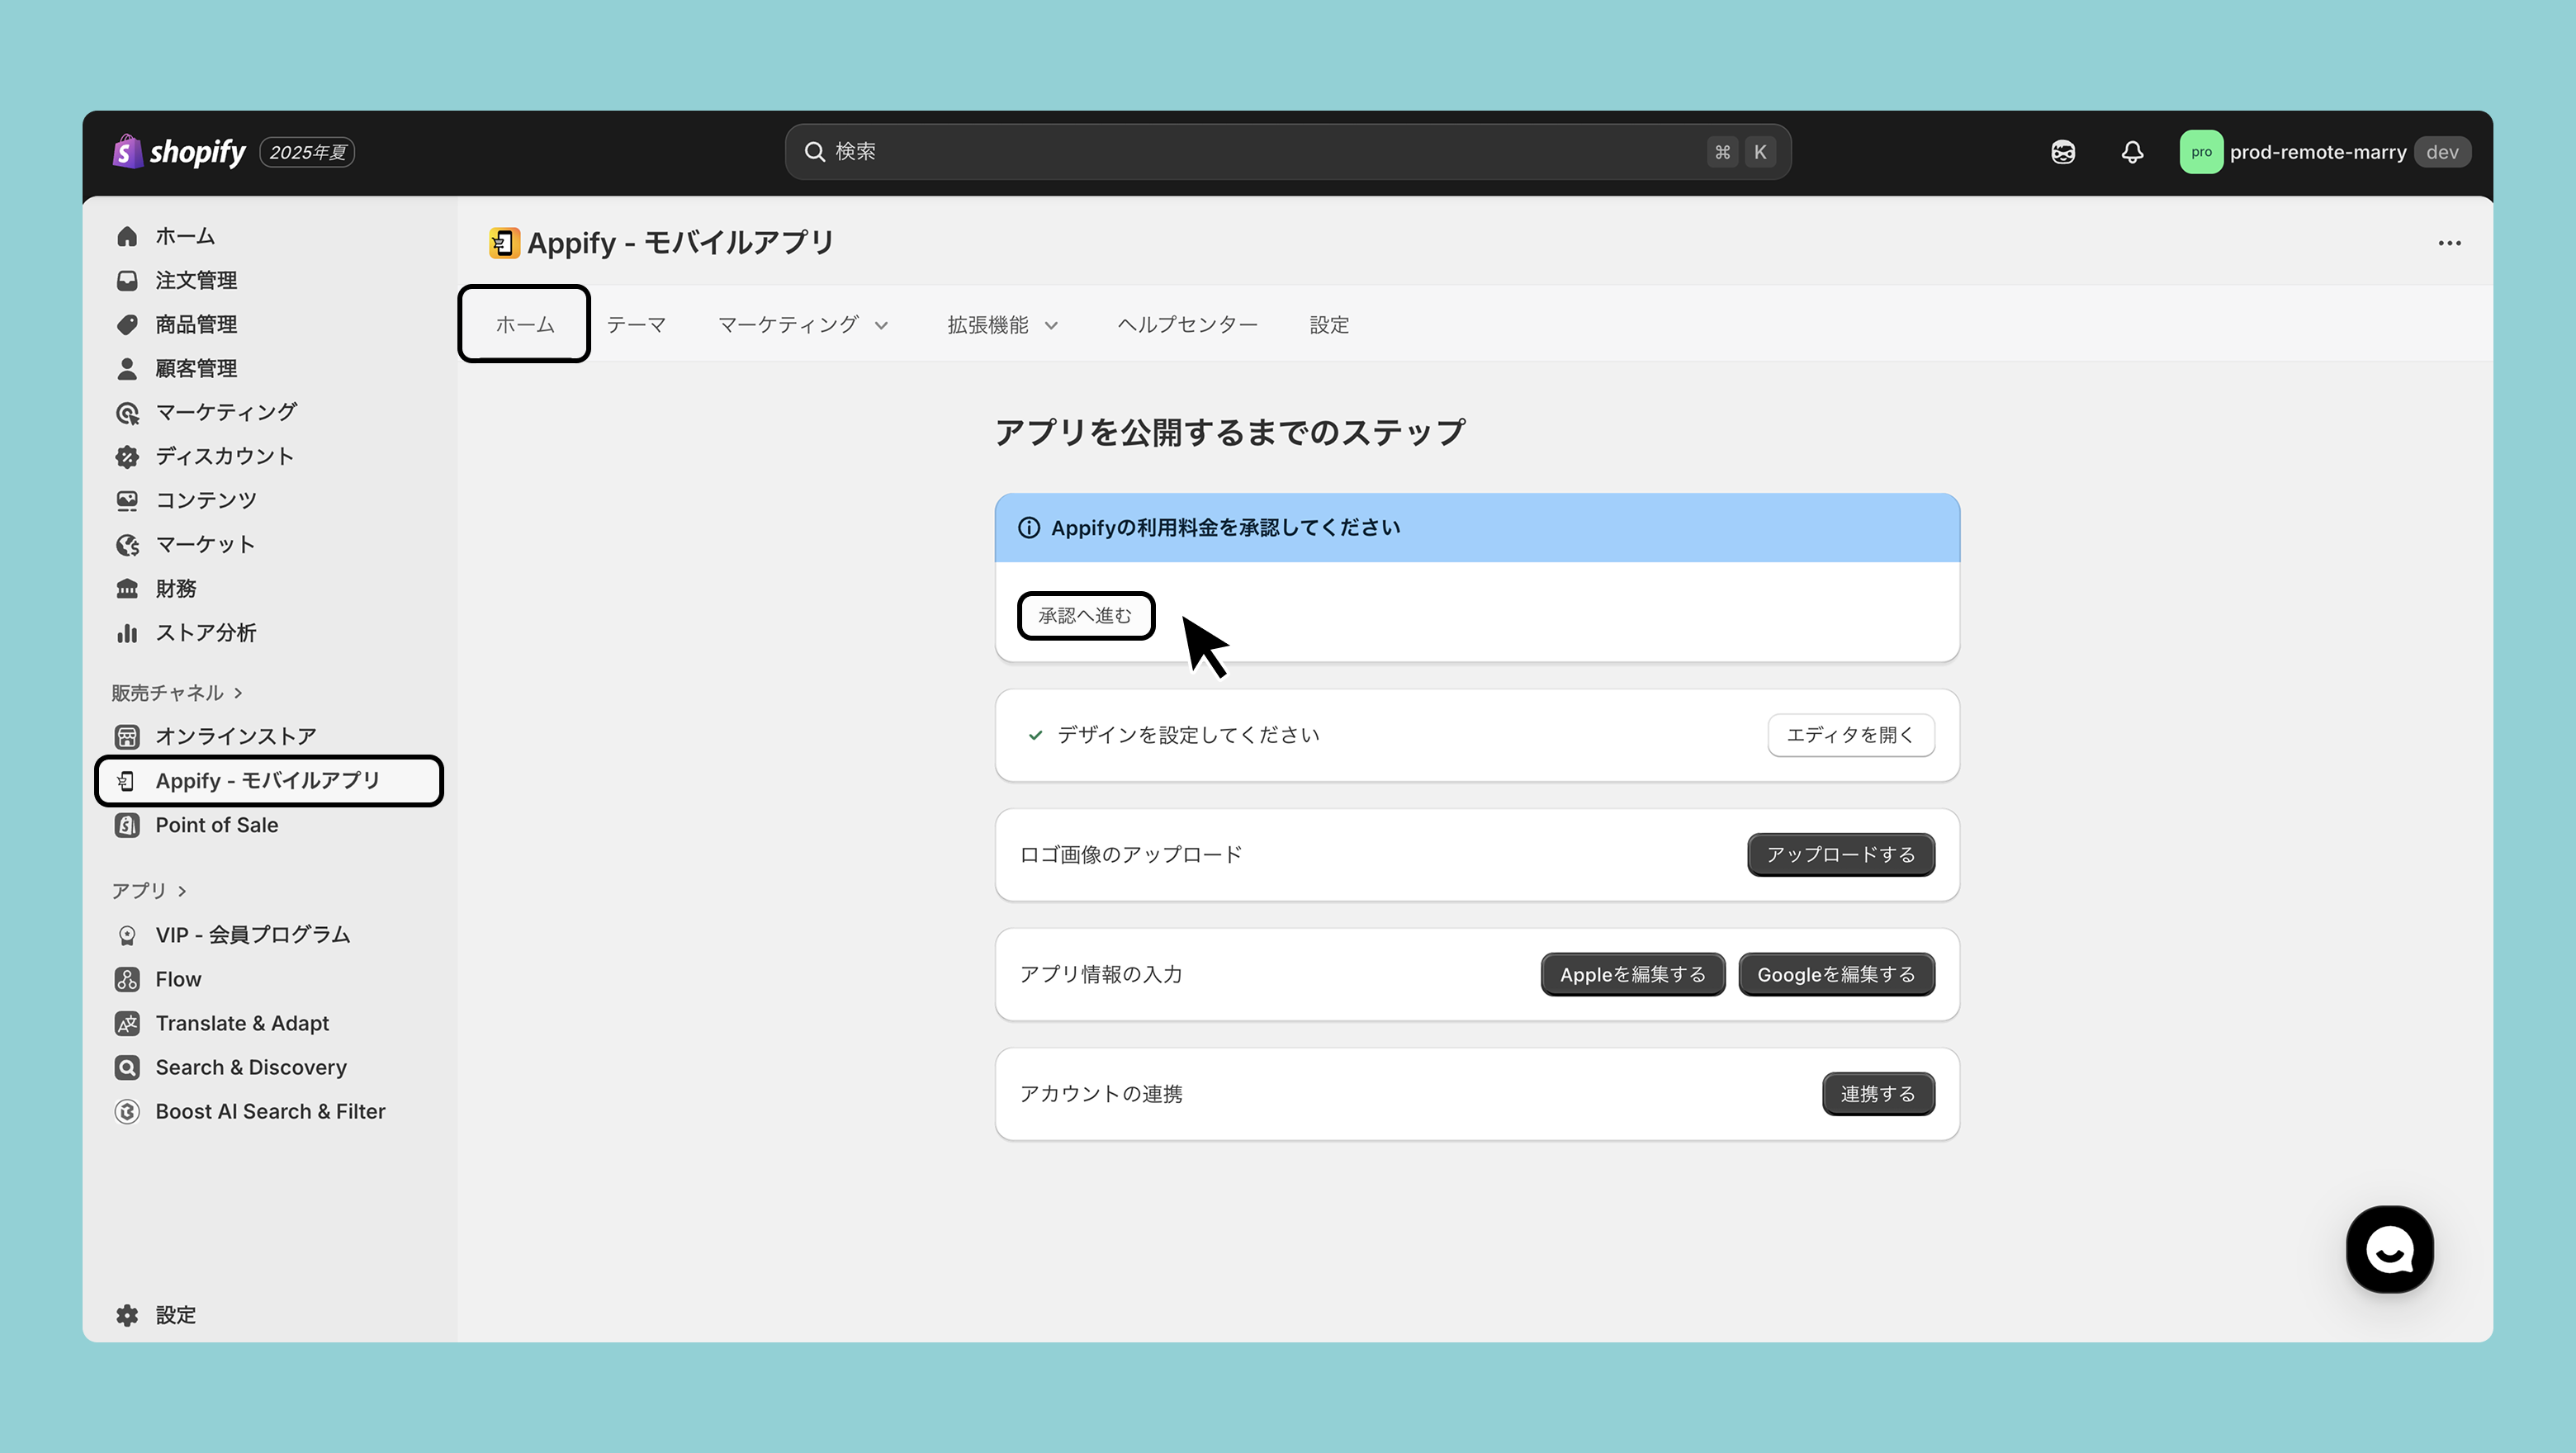Open the ヘルプセンター tab
2576x1453 pixels.
[1187, 325]
